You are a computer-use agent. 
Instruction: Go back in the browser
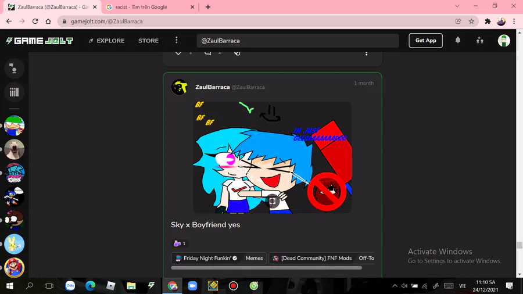[x=9, y=21]
